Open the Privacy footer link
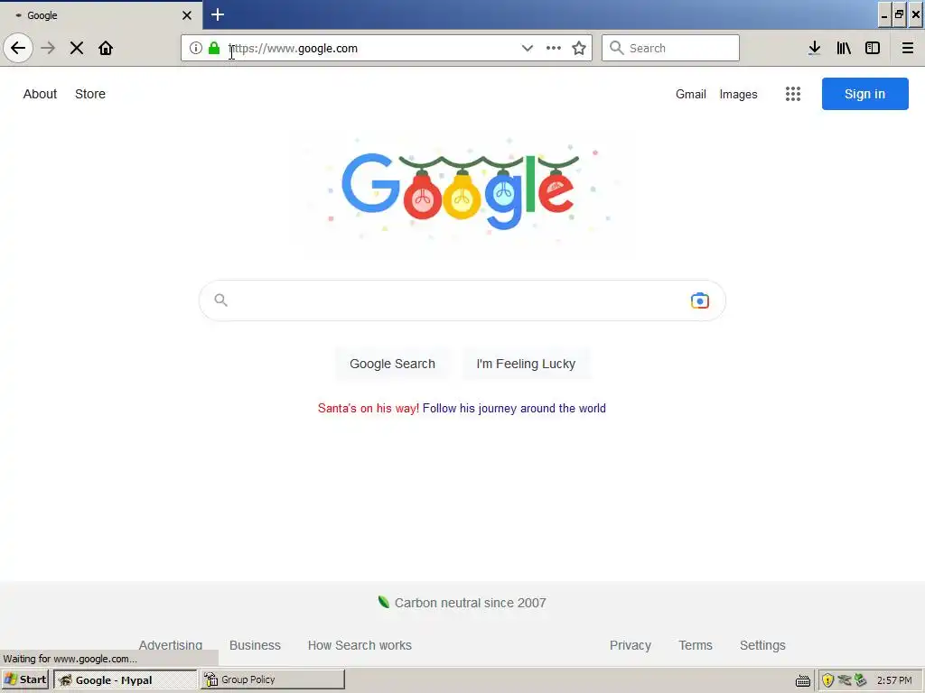The image size is (925, 693). point(630,645)
